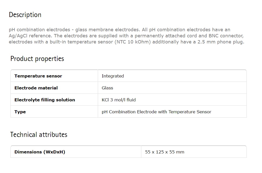Select the Electrode material label
The height and width of the screenshot is (173, 262).
pyautogui.click(x=36, y=88)
